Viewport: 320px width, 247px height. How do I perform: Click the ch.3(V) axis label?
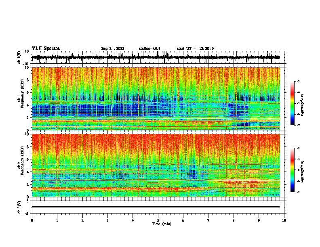tap(19, 207)
